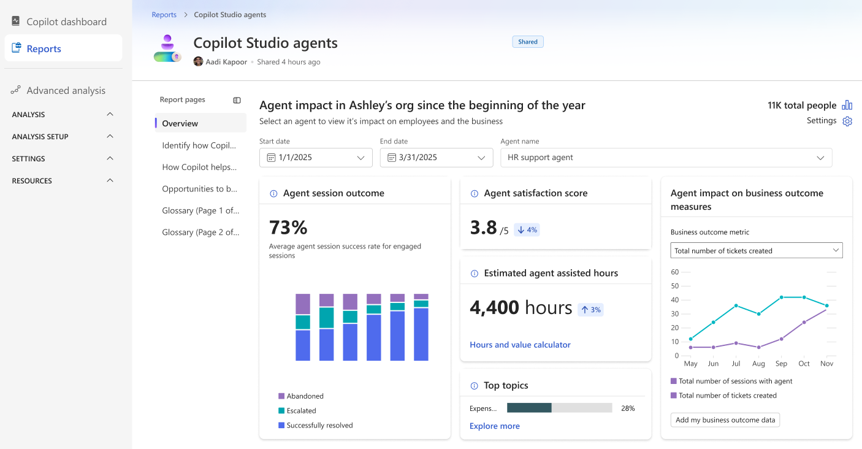Click the Report pages panel collapse icon
The height and width of the screenshot is (449, 862).
click(237, 99)
